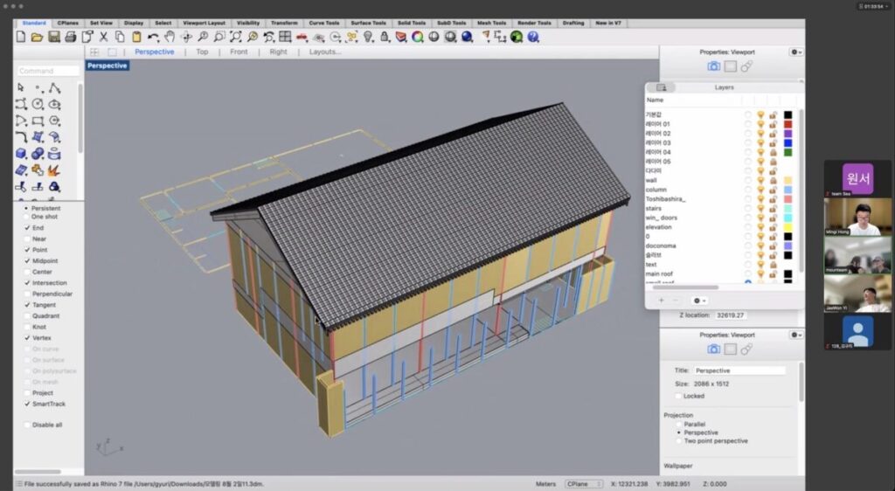
Task: Select the One shot radio option
Action: 26,217
